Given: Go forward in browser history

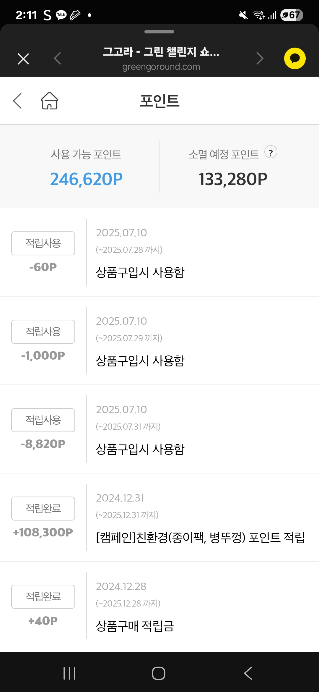Looking at the screenshot, I should click(x=260, y=58).
